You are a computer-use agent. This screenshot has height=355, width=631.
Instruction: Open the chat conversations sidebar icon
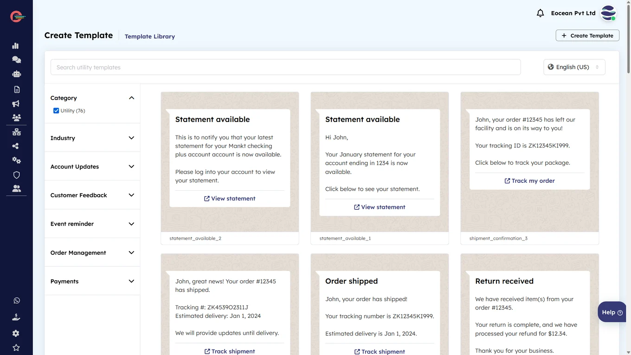coord(16,59)
